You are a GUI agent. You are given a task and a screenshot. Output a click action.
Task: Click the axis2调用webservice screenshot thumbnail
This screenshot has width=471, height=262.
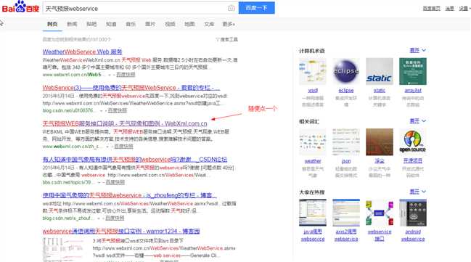(346, 213)
